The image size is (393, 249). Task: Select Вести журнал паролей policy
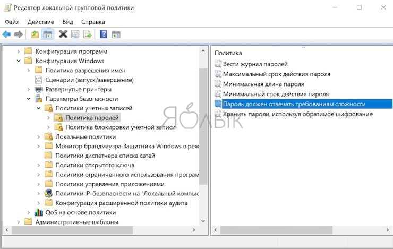click(x=255, y=64)
